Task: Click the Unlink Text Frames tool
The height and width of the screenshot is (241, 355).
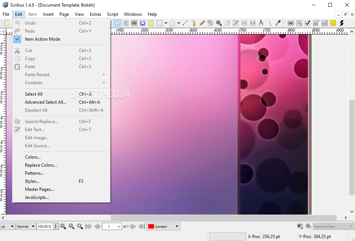Action: click(x=252, y=23)
